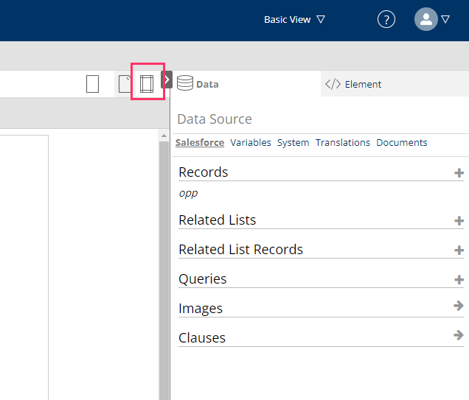This screenshot has width=469, height=400.
Task: Click the opp record item
Action: pos(188,193)
